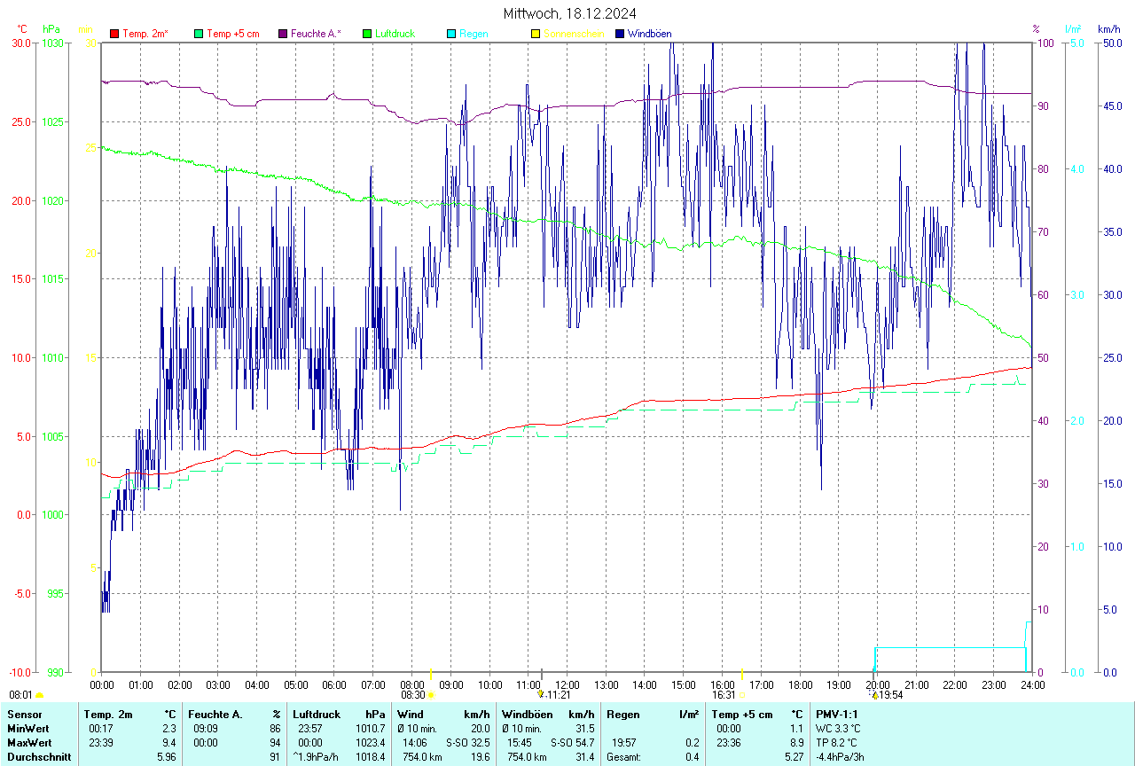The height and width of the screenshot is (766, 1135).
Task: Select maximum wind time 14:06
Action: (414, 742)
